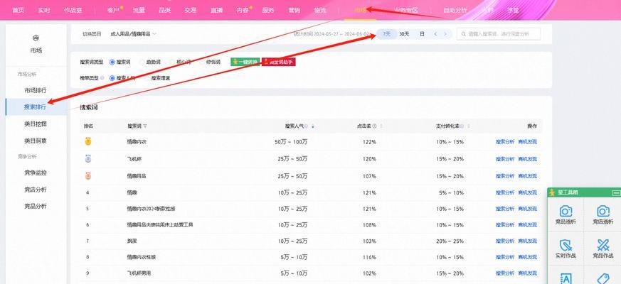This screenshot has width=621, height=284.
Task: Click the 情趣内衣2024新款性感 search term
Action: [x=152, y=209]
